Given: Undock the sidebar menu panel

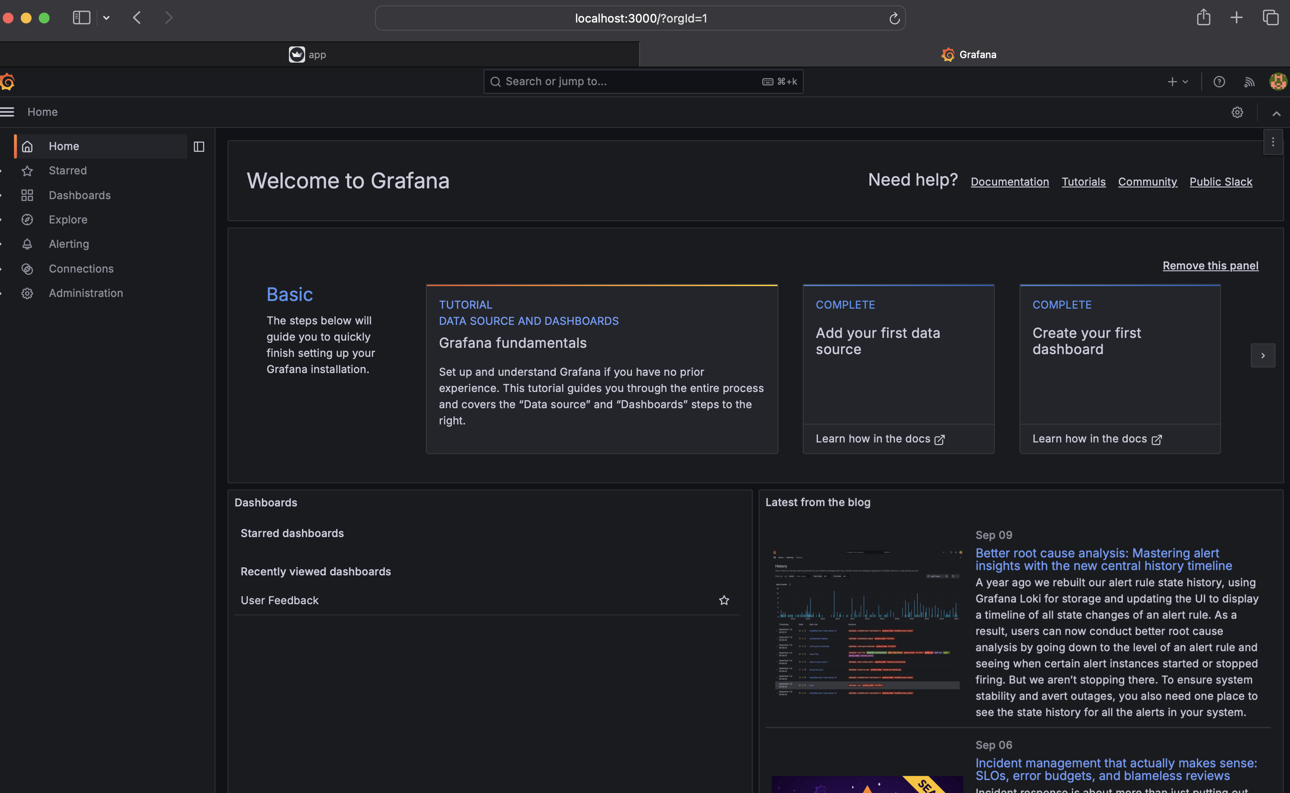Looking at the screenshot, I should pos(199,146).
